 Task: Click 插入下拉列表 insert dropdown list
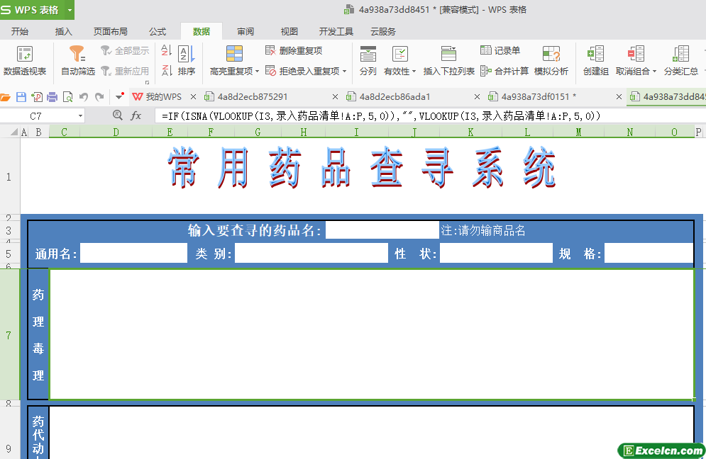(449, 61)
